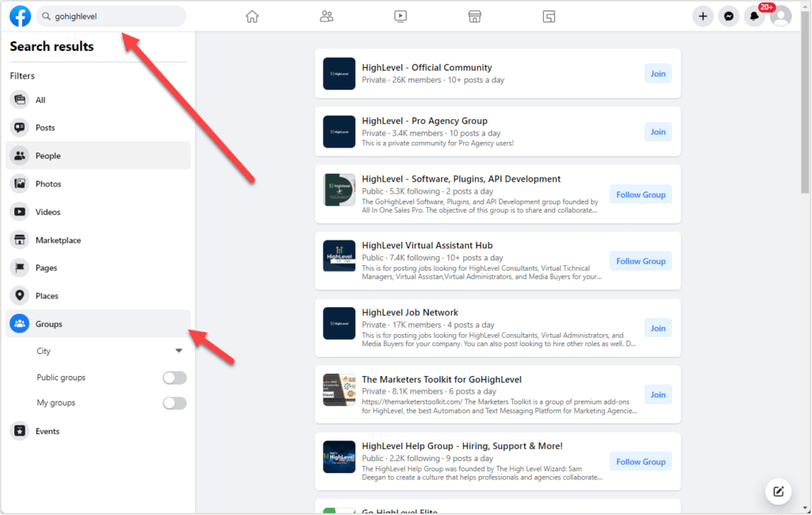Join HighLevel - Pro Agency Group
This screenshot has height=515, width=812.
click(x=657, y=132)
